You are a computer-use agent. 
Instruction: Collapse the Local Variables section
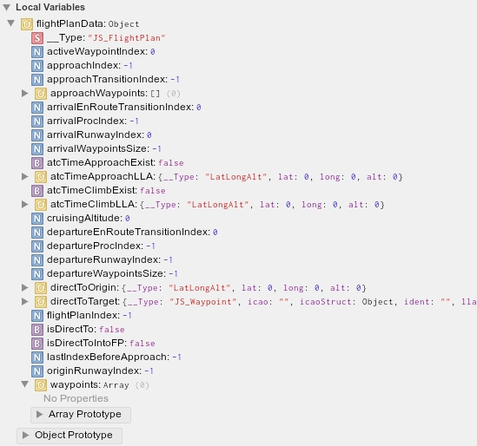pos(7,7)
